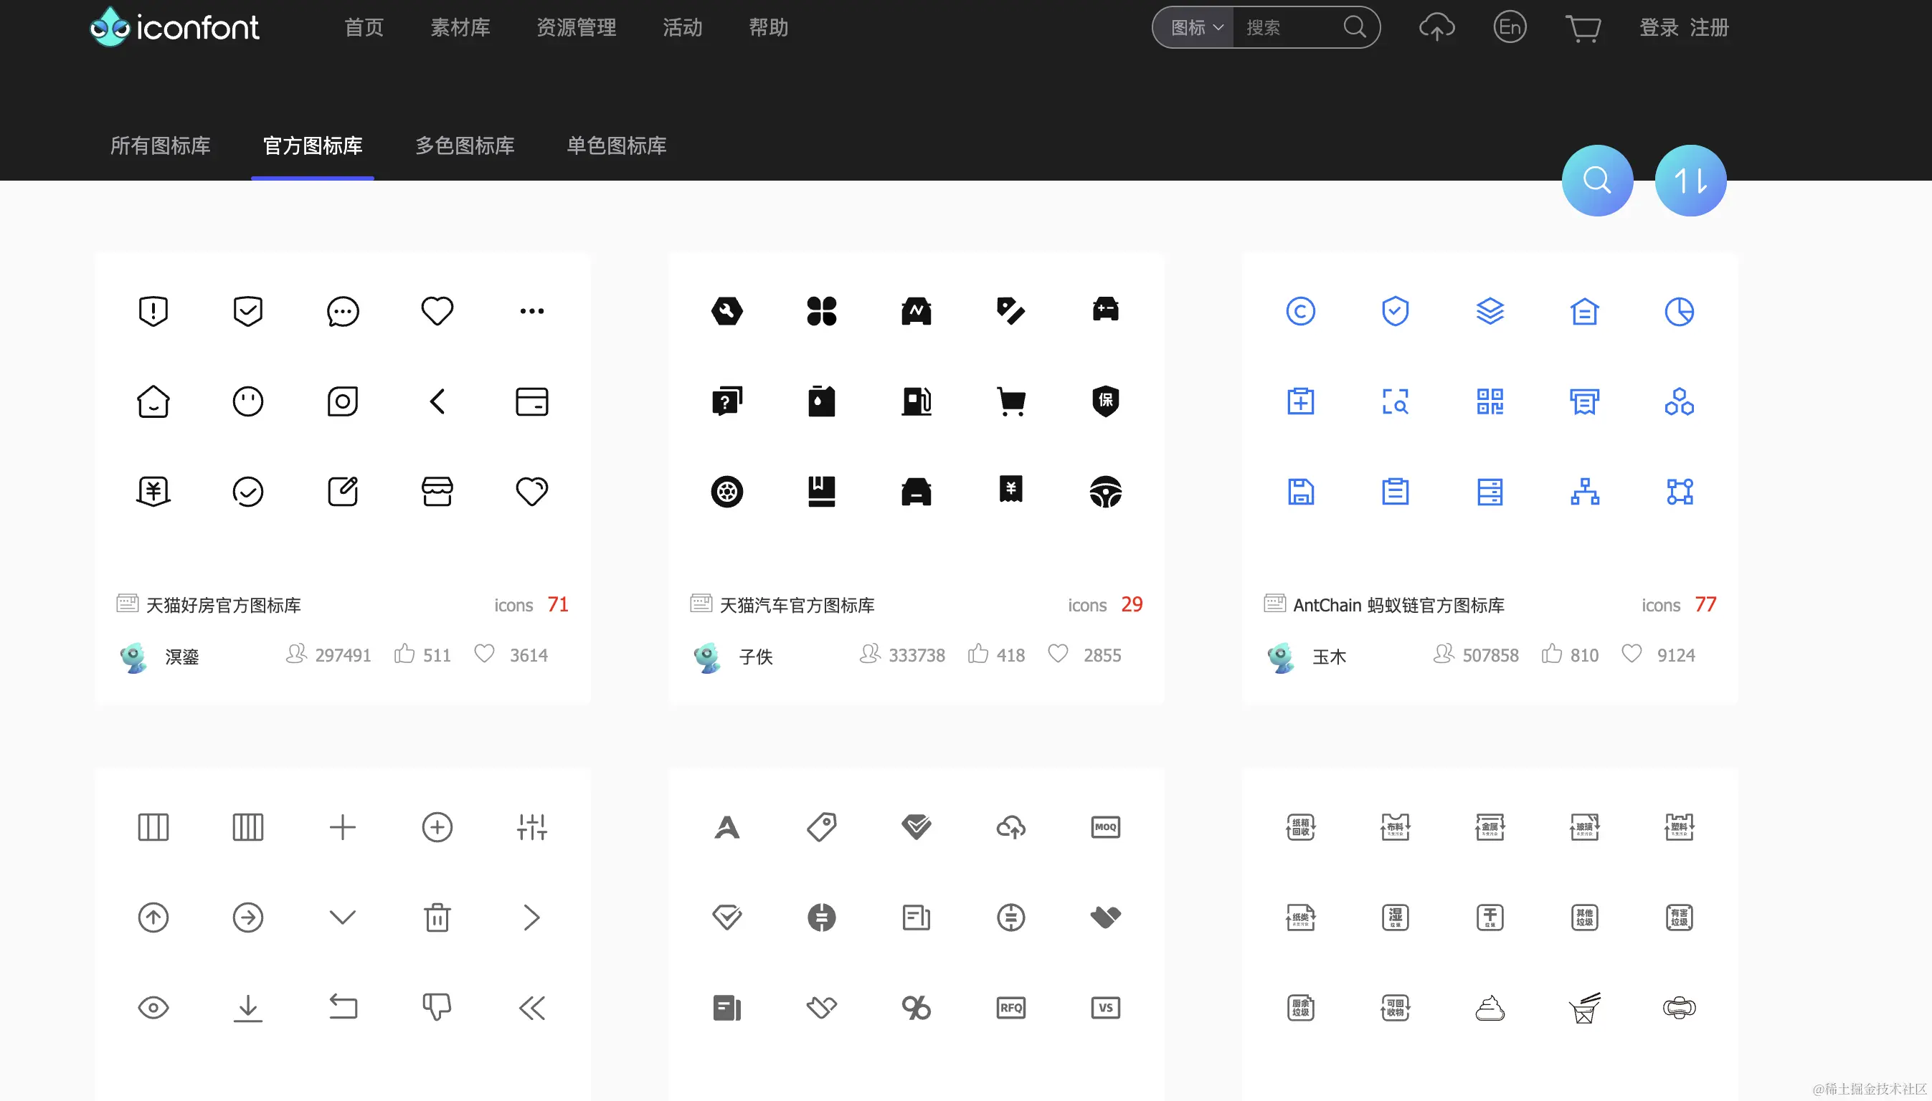Open the upload cloud icon in header
This screenshot has height=1101, width=1932.
(1436, 28)
